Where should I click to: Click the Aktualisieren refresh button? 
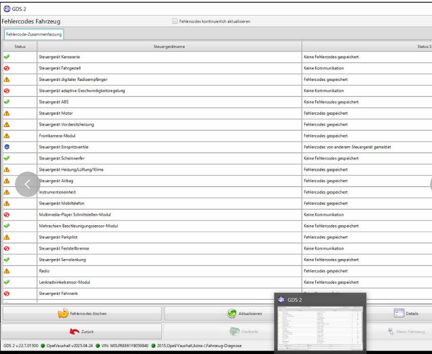(x=244, y=314)
